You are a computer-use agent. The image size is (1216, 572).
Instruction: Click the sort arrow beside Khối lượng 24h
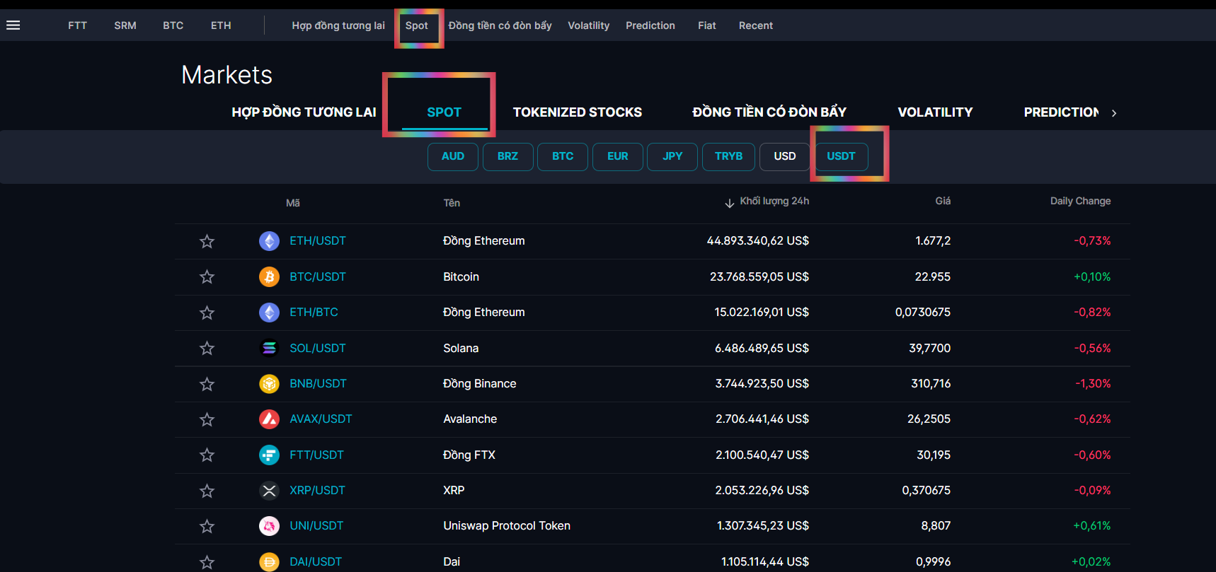click(729, 203)
